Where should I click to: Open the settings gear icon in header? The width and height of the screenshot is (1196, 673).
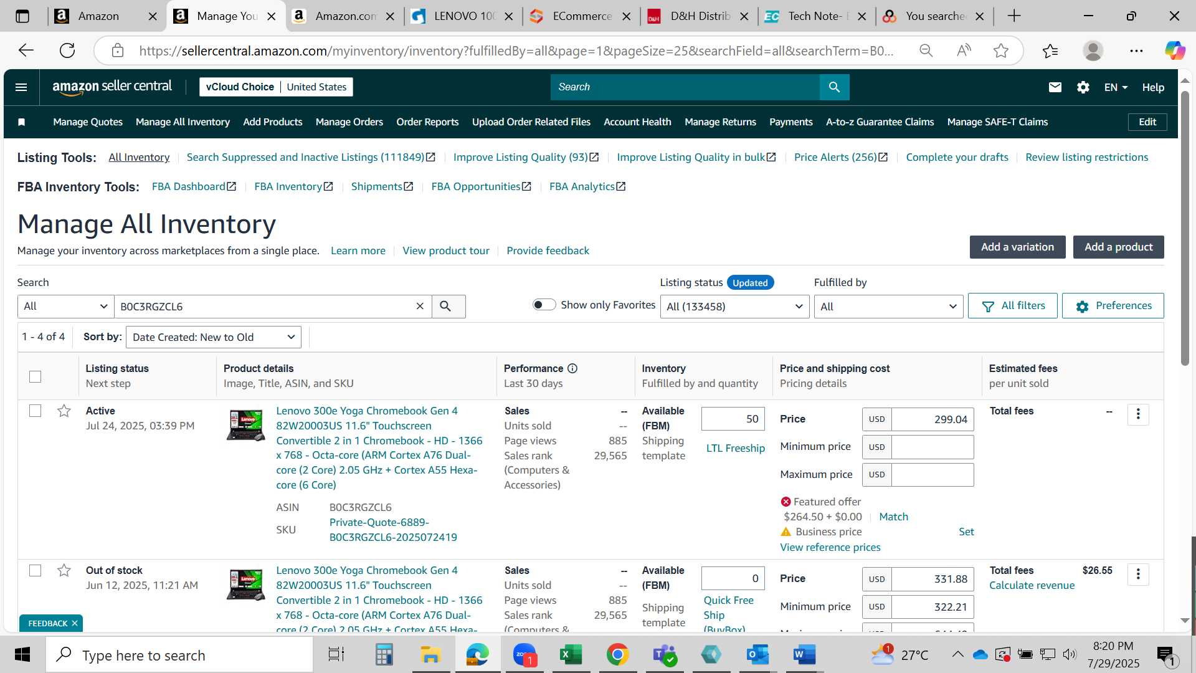click(x=1083, y=87)
